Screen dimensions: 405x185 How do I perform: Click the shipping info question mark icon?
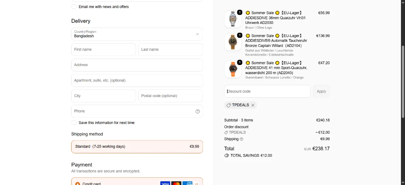pyautogui.click(x=241, y=139)
